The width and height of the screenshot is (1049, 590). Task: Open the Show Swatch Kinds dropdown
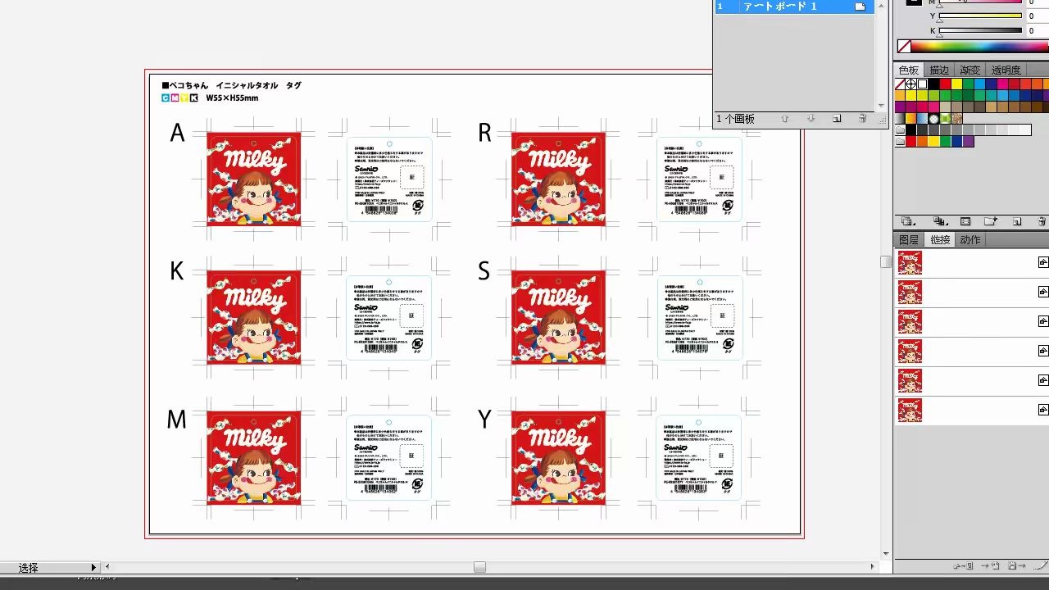(x=940, y=221)
